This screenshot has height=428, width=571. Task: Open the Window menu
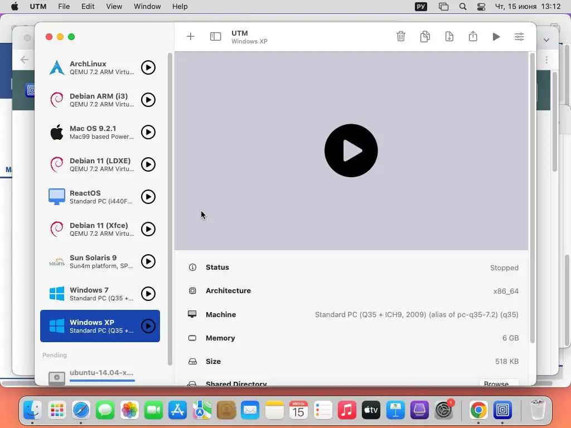tap(147, 7)
